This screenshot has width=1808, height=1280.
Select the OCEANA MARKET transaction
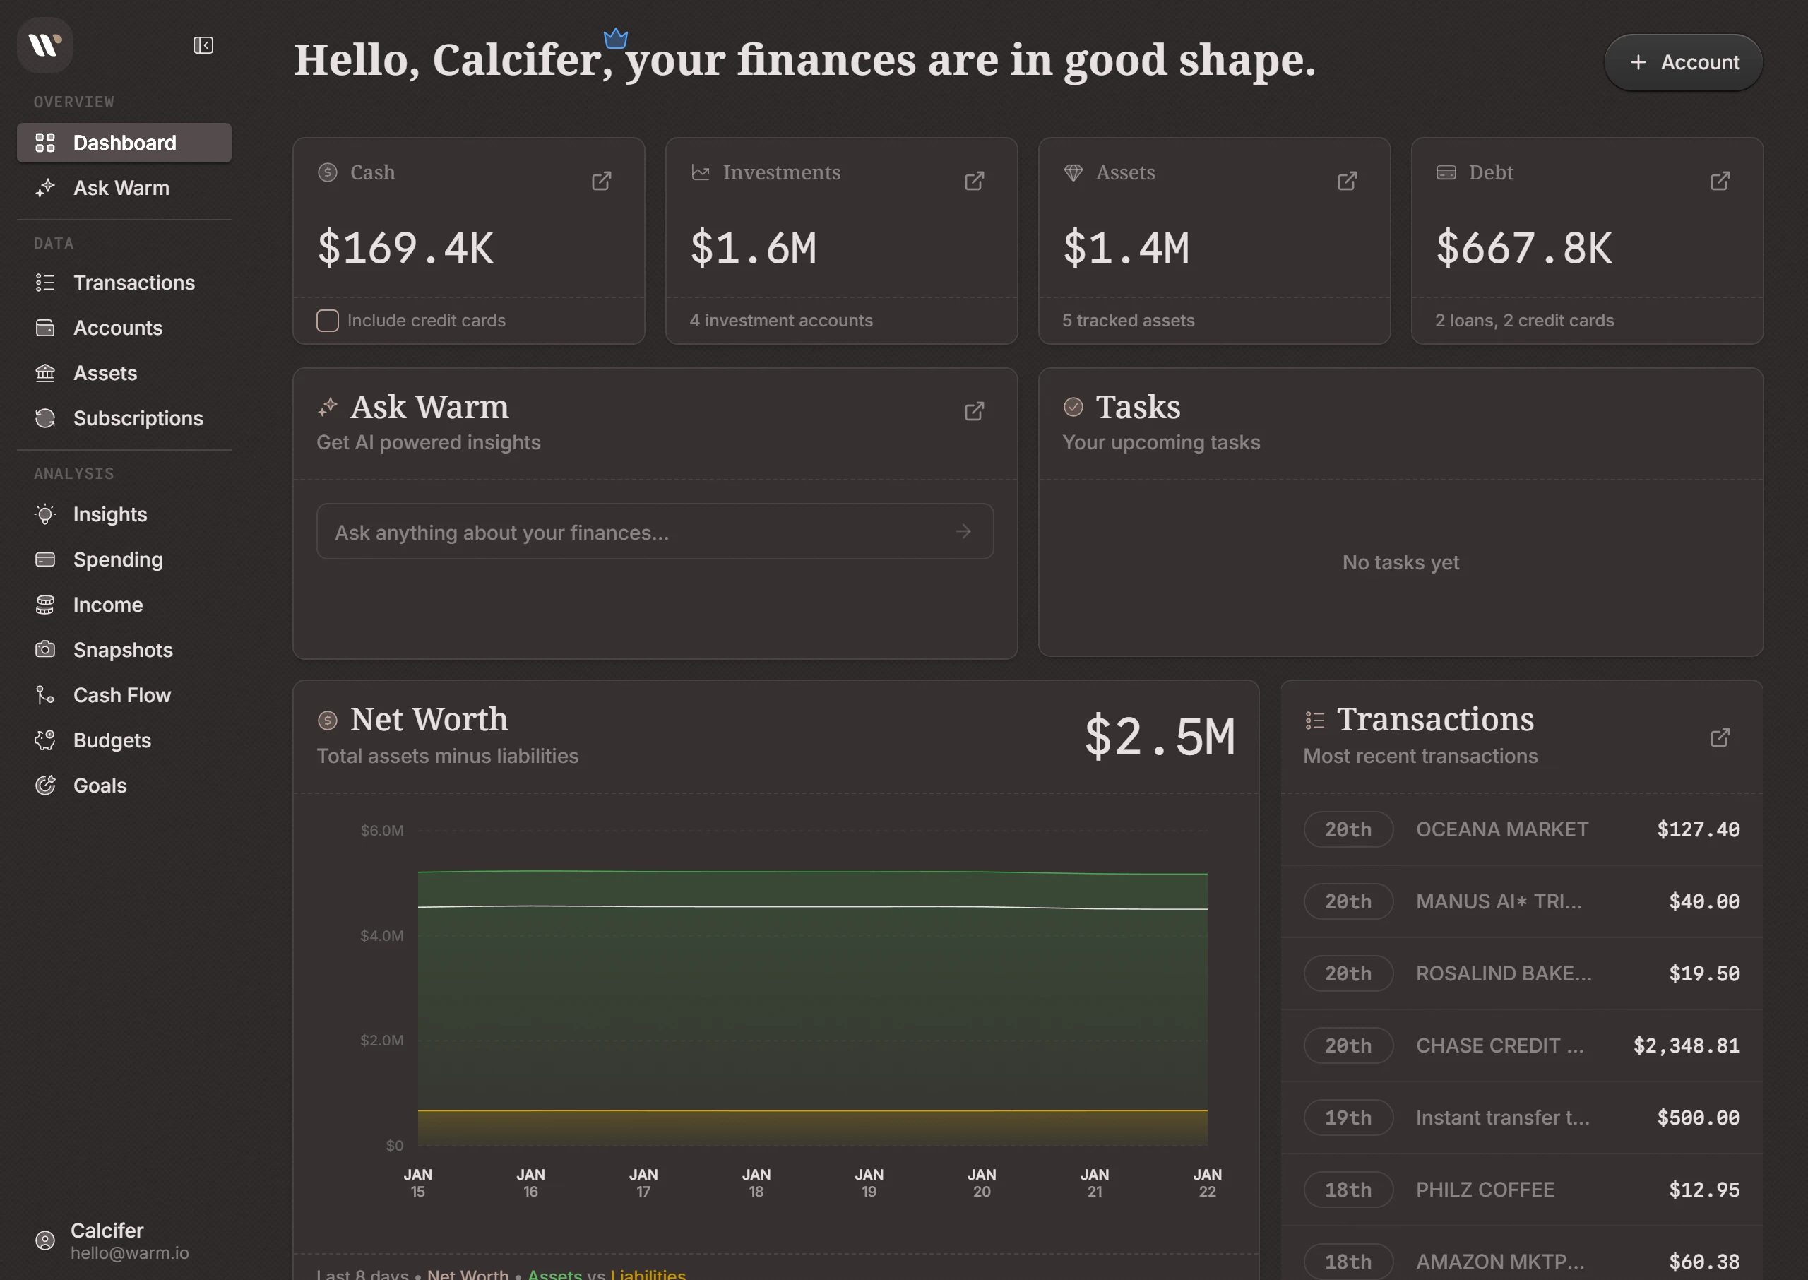coord(1501,829)
